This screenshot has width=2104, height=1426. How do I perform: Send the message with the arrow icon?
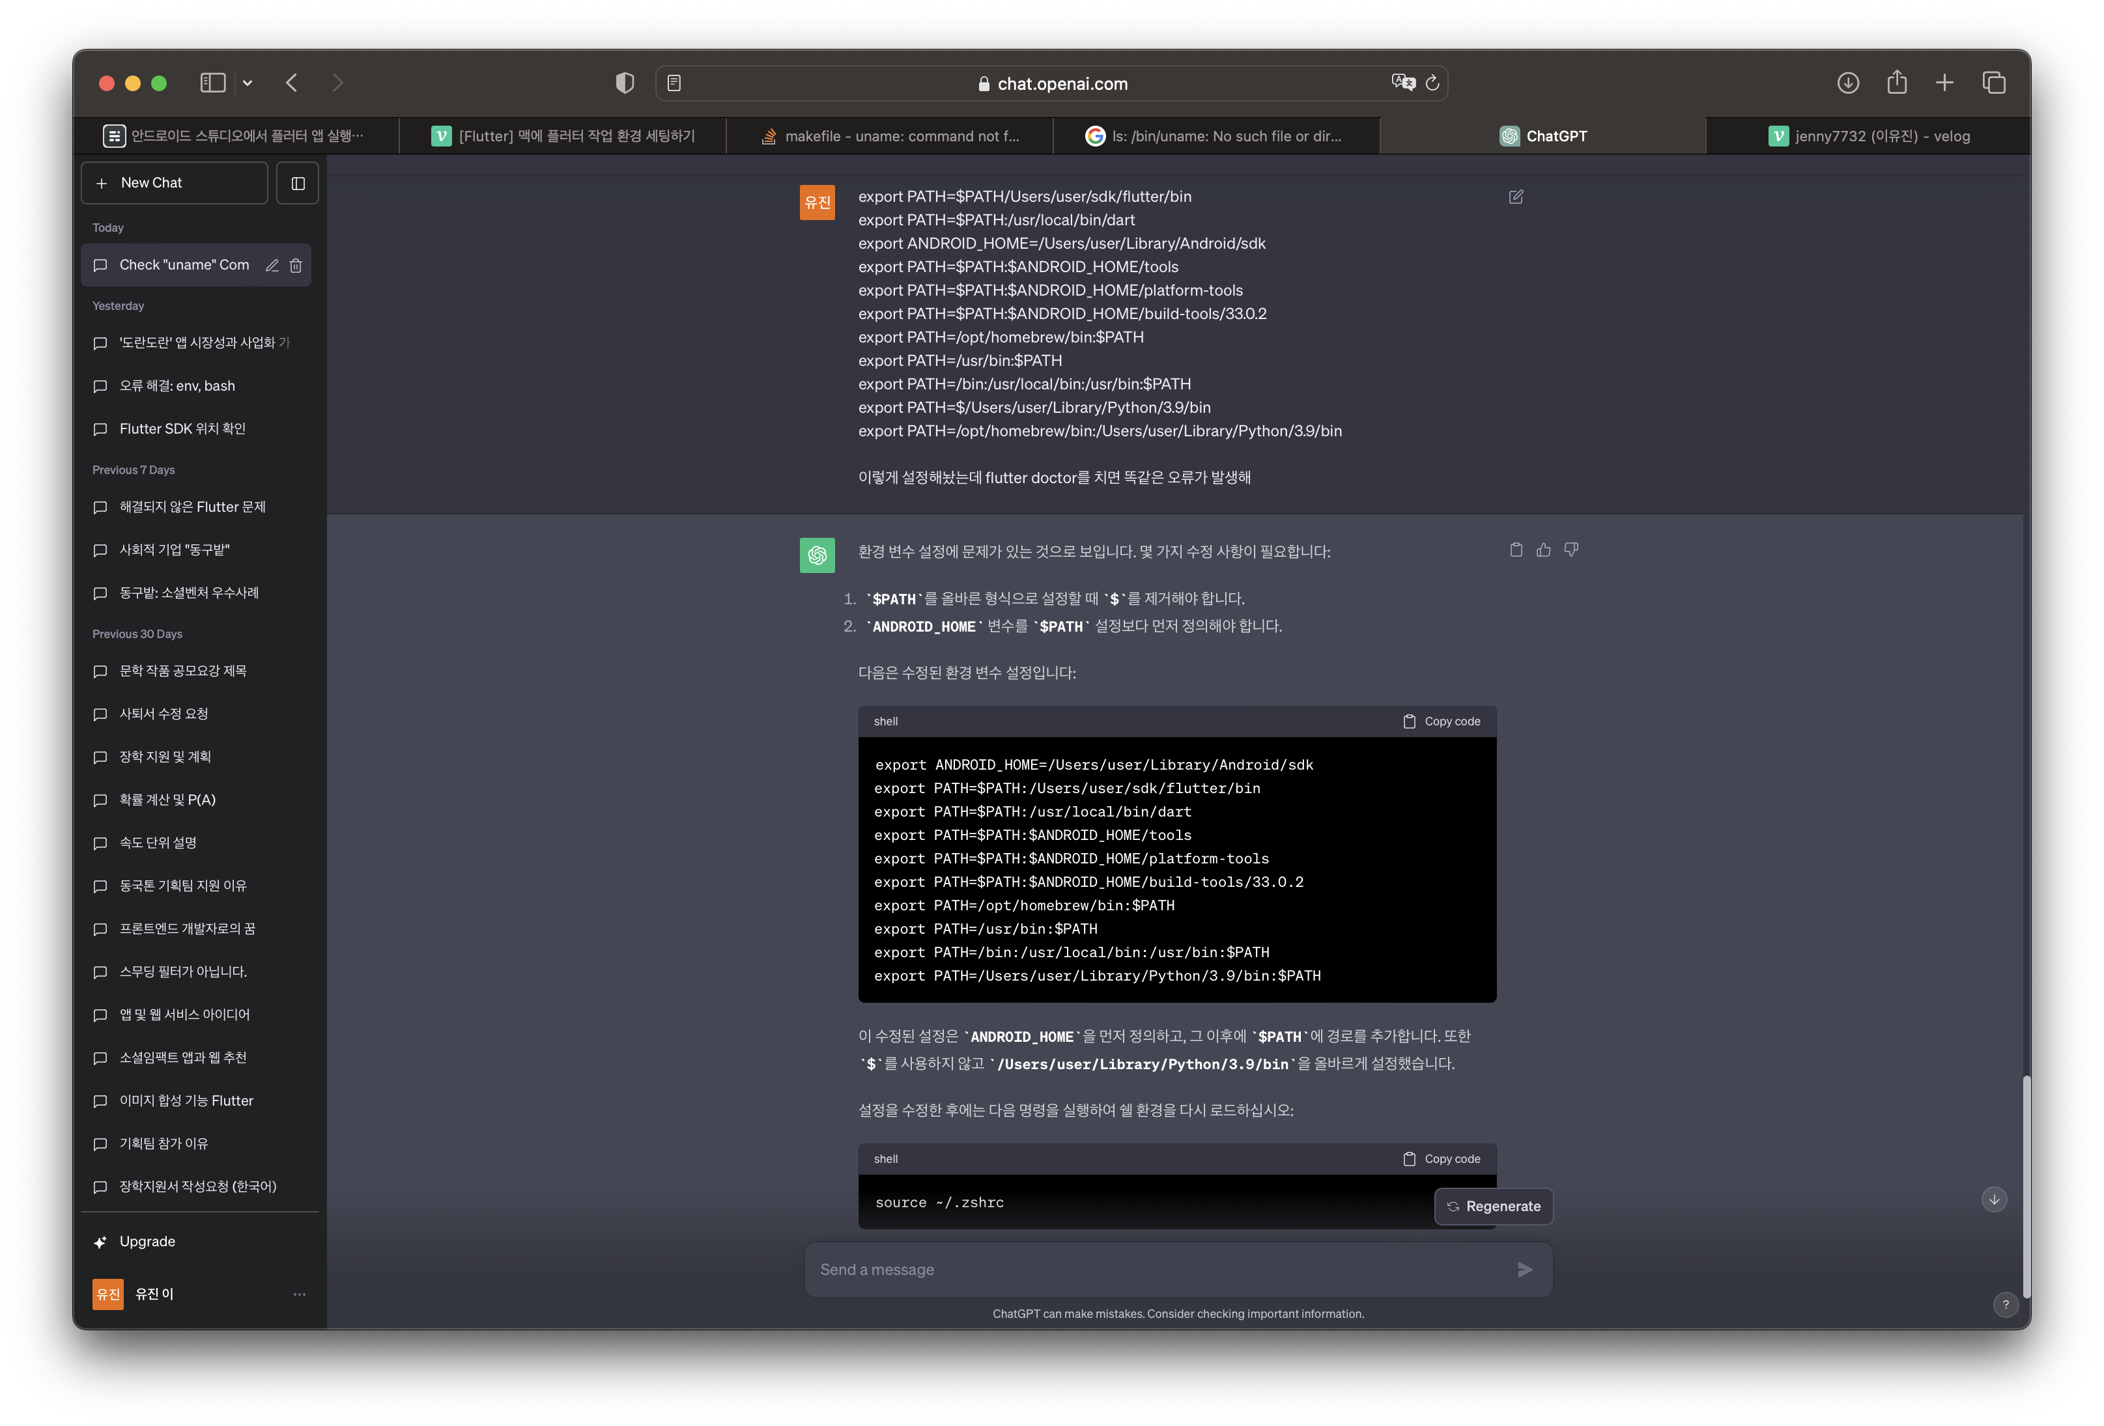(1526, 1270)
